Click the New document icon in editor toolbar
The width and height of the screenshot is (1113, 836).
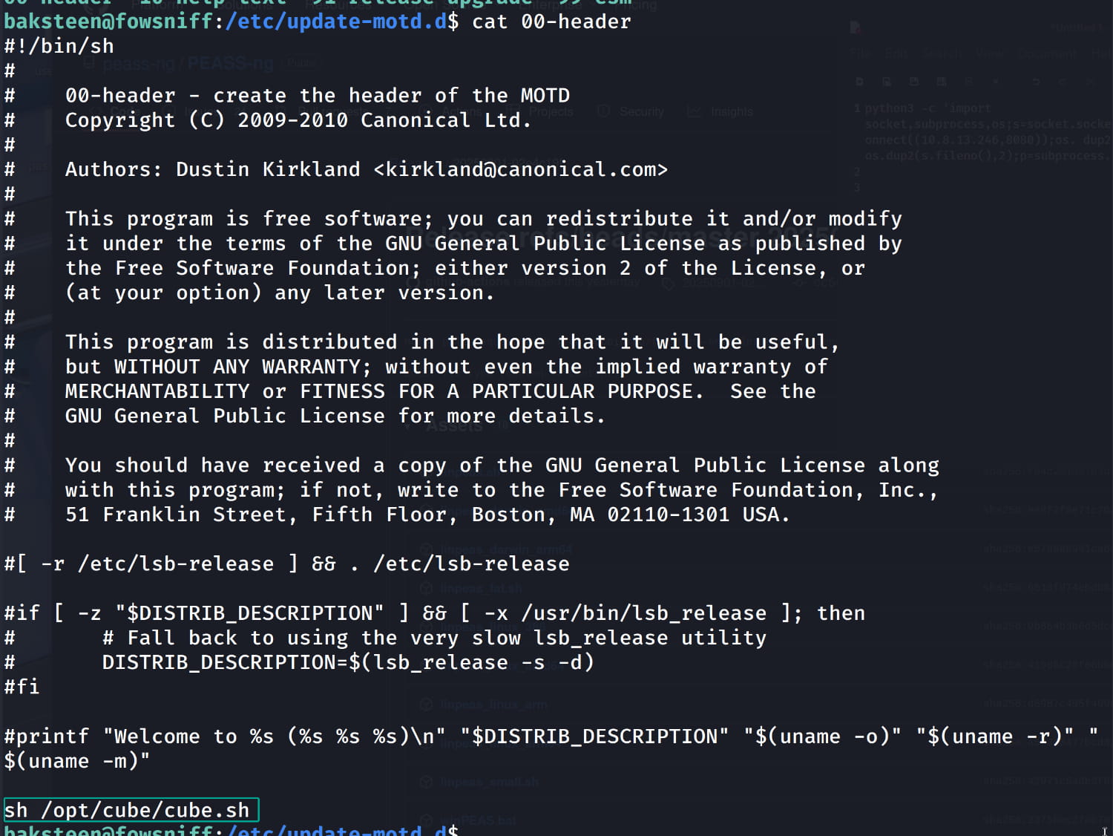click(x=859, y=81)
